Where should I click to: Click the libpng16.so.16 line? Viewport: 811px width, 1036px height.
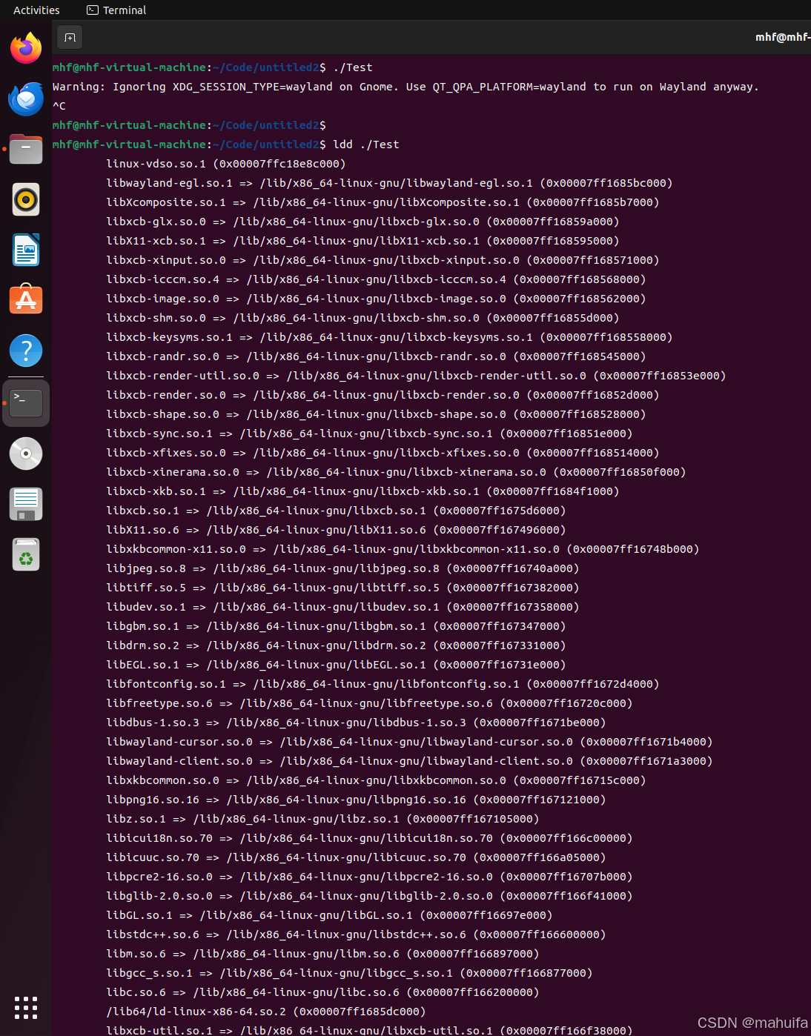coord(356,800)
